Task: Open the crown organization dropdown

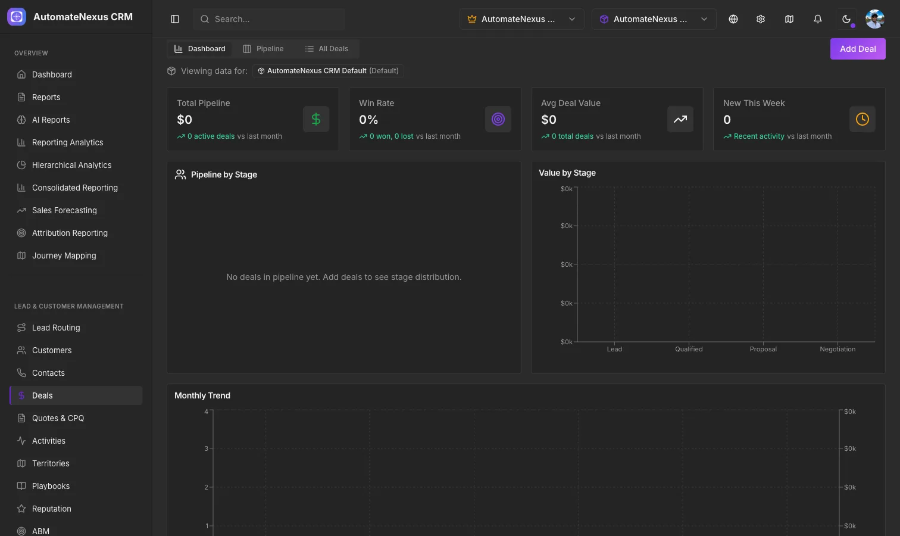Action: point(521,19)
